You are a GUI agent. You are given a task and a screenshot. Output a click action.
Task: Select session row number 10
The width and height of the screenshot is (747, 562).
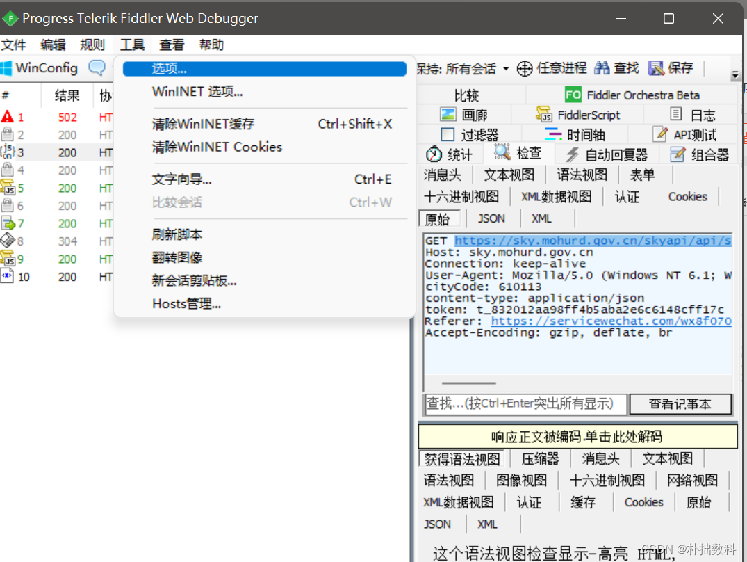[x=56, y=277]
